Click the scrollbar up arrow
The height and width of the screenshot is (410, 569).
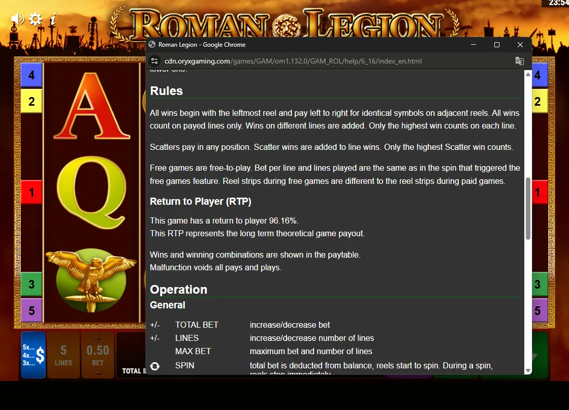528,74
